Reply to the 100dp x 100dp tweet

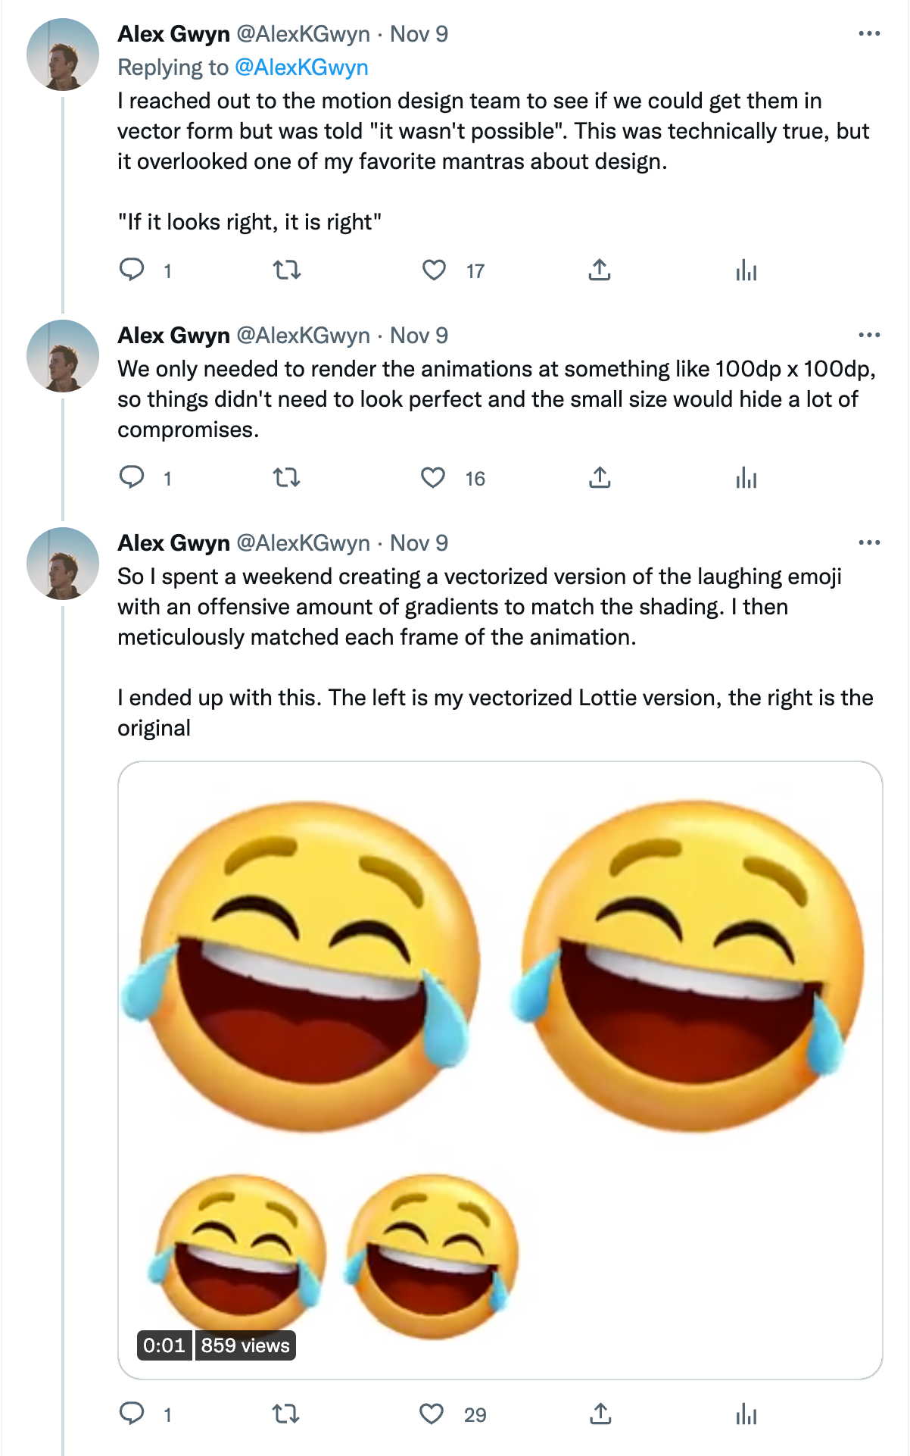pyautogui.click(x=132, y=477)
